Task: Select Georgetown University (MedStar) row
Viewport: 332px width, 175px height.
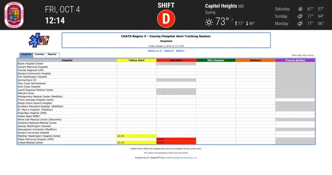Action: click(166, 130)
